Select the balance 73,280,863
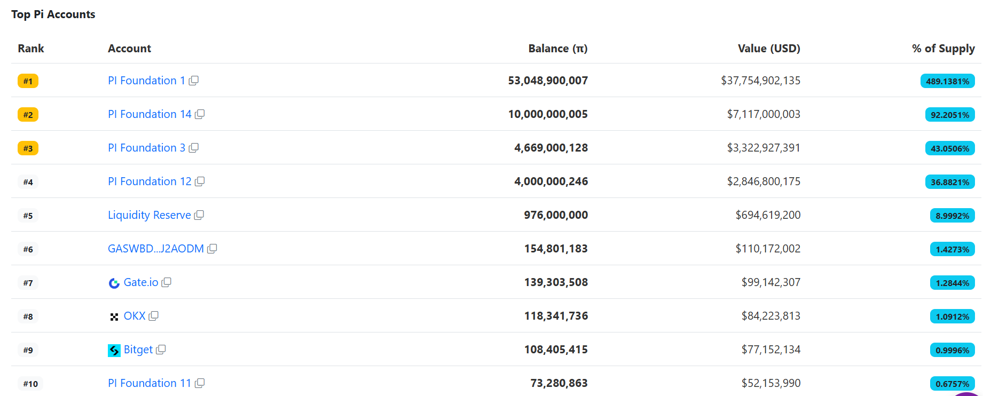Viewport: 983px width, 396px height. (559, 383)
